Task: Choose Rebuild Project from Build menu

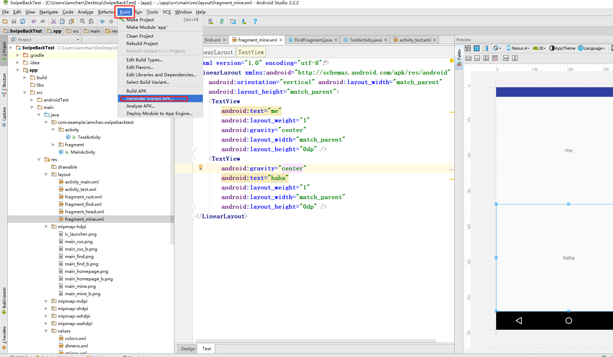Action: coord(160,44)
